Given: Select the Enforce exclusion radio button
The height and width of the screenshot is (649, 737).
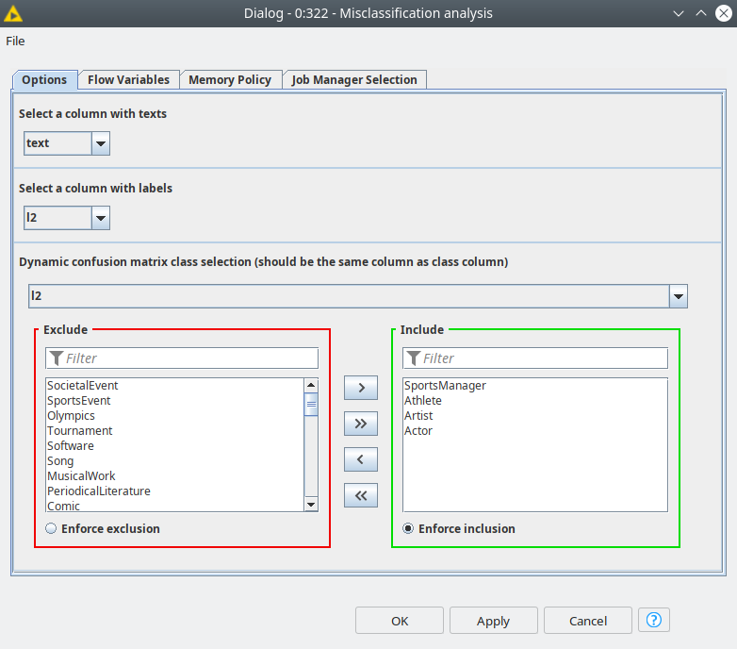Looking at the screenshot, I should pyautogui.click(x=51, y=528).
